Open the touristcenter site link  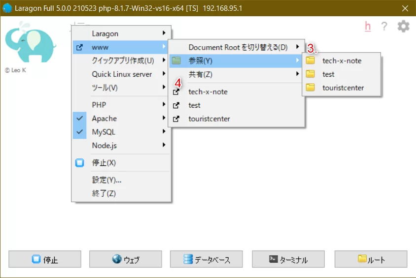(x=237, y=119)
